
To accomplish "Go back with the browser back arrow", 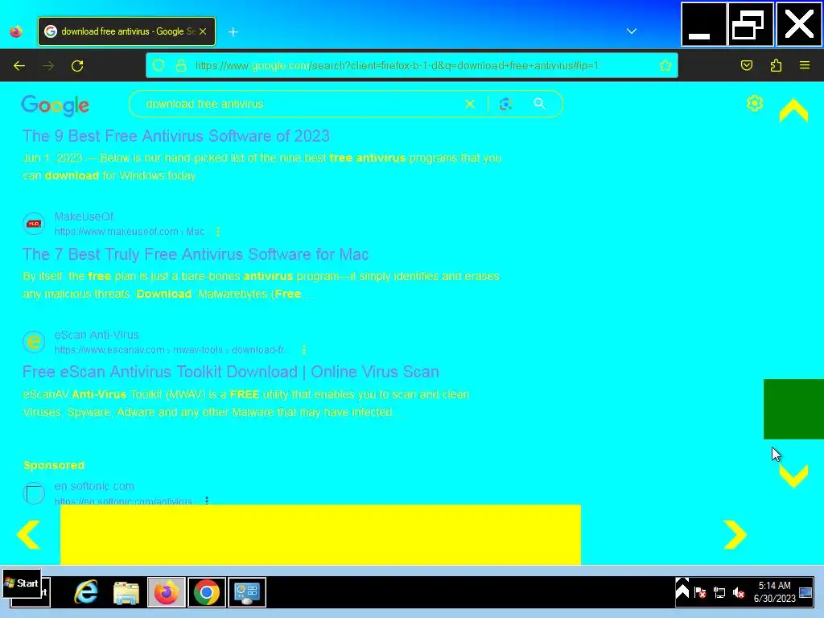I will [x=19, y=66].
